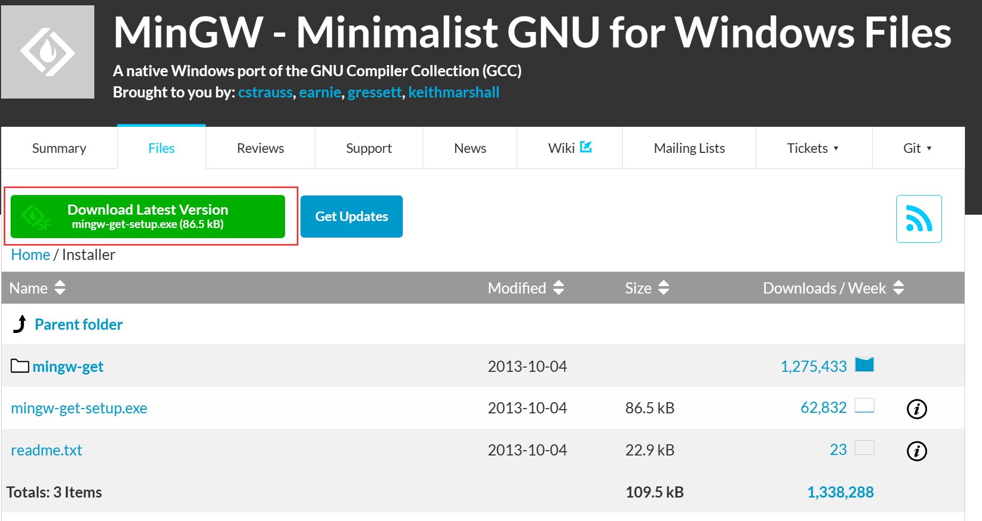This screenshot has height=521, width=982.
Task: Click the Get Updates button
Action: 351,216
